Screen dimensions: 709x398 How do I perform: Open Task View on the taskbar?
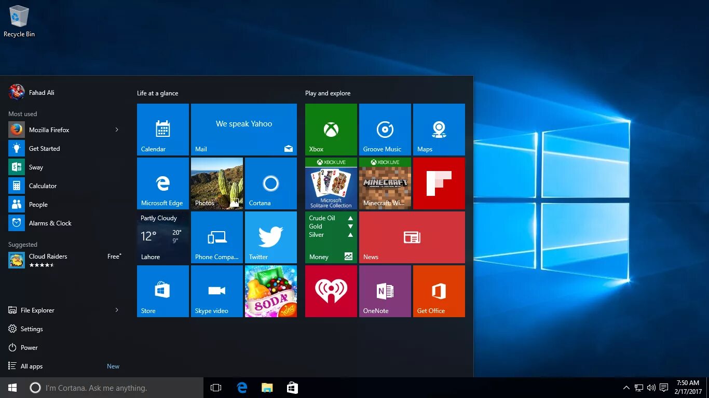click(x=216, y=388)
